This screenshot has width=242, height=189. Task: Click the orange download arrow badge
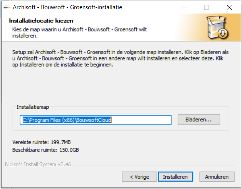tap(223, 34)
